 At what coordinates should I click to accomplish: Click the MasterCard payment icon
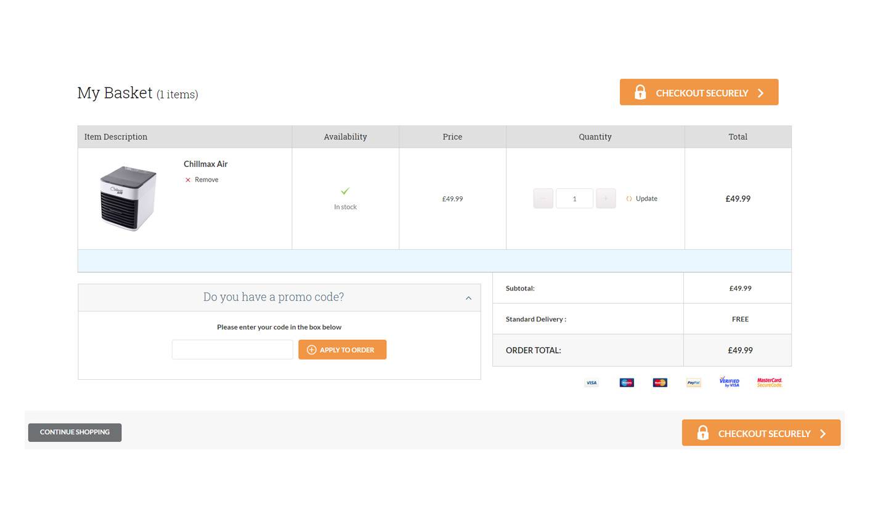659,382
